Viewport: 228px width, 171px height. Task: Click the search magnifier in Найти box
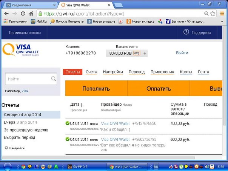(x=54, y=79)
